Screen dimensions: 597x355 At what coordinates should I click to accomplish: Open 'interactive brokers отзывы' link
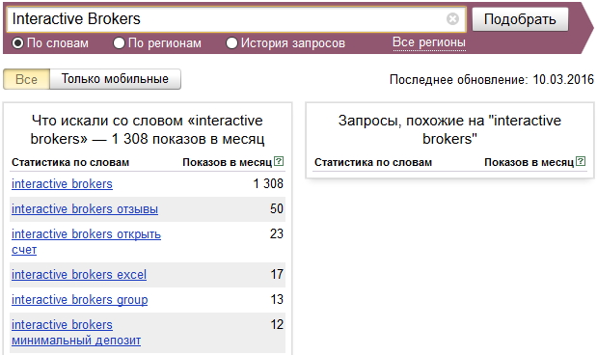click(85, 209)
